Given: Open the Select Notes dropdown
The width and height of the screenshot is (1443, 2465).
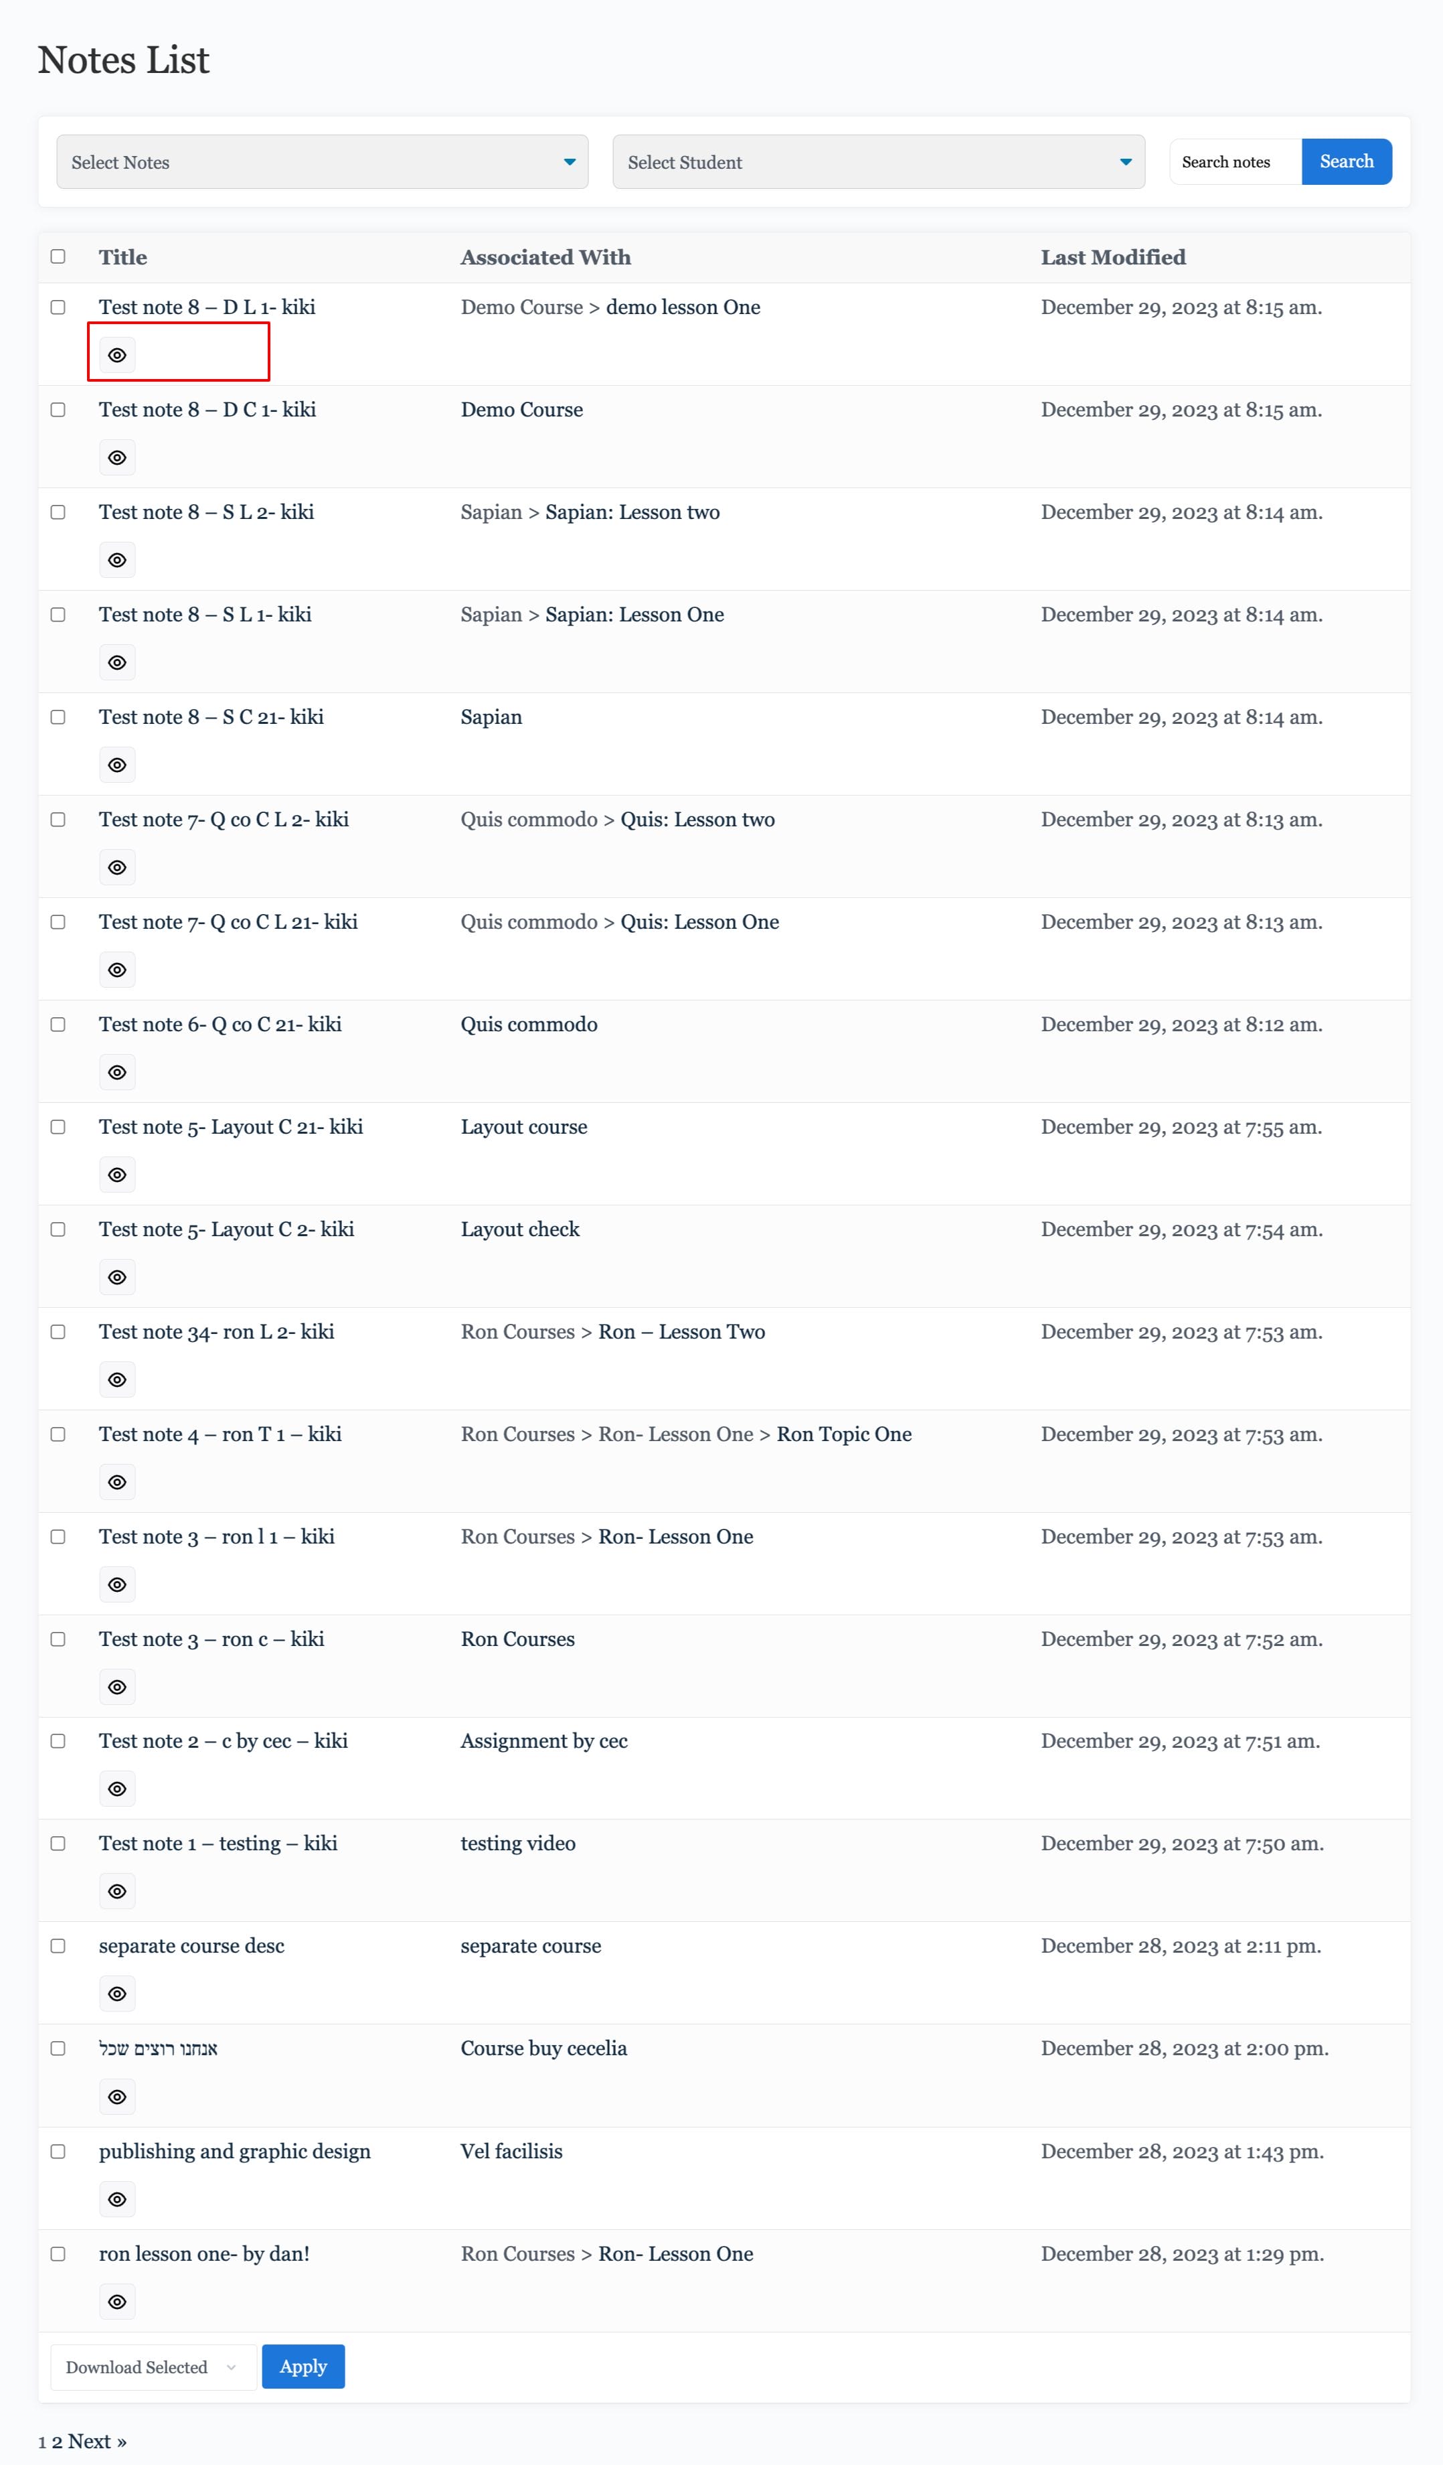Looking at the screenshot, I should point(322,162).
